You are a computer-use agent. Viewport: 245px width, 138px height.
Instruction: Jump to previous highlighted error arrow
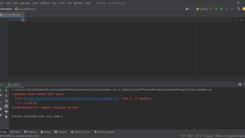coord(241,20)
